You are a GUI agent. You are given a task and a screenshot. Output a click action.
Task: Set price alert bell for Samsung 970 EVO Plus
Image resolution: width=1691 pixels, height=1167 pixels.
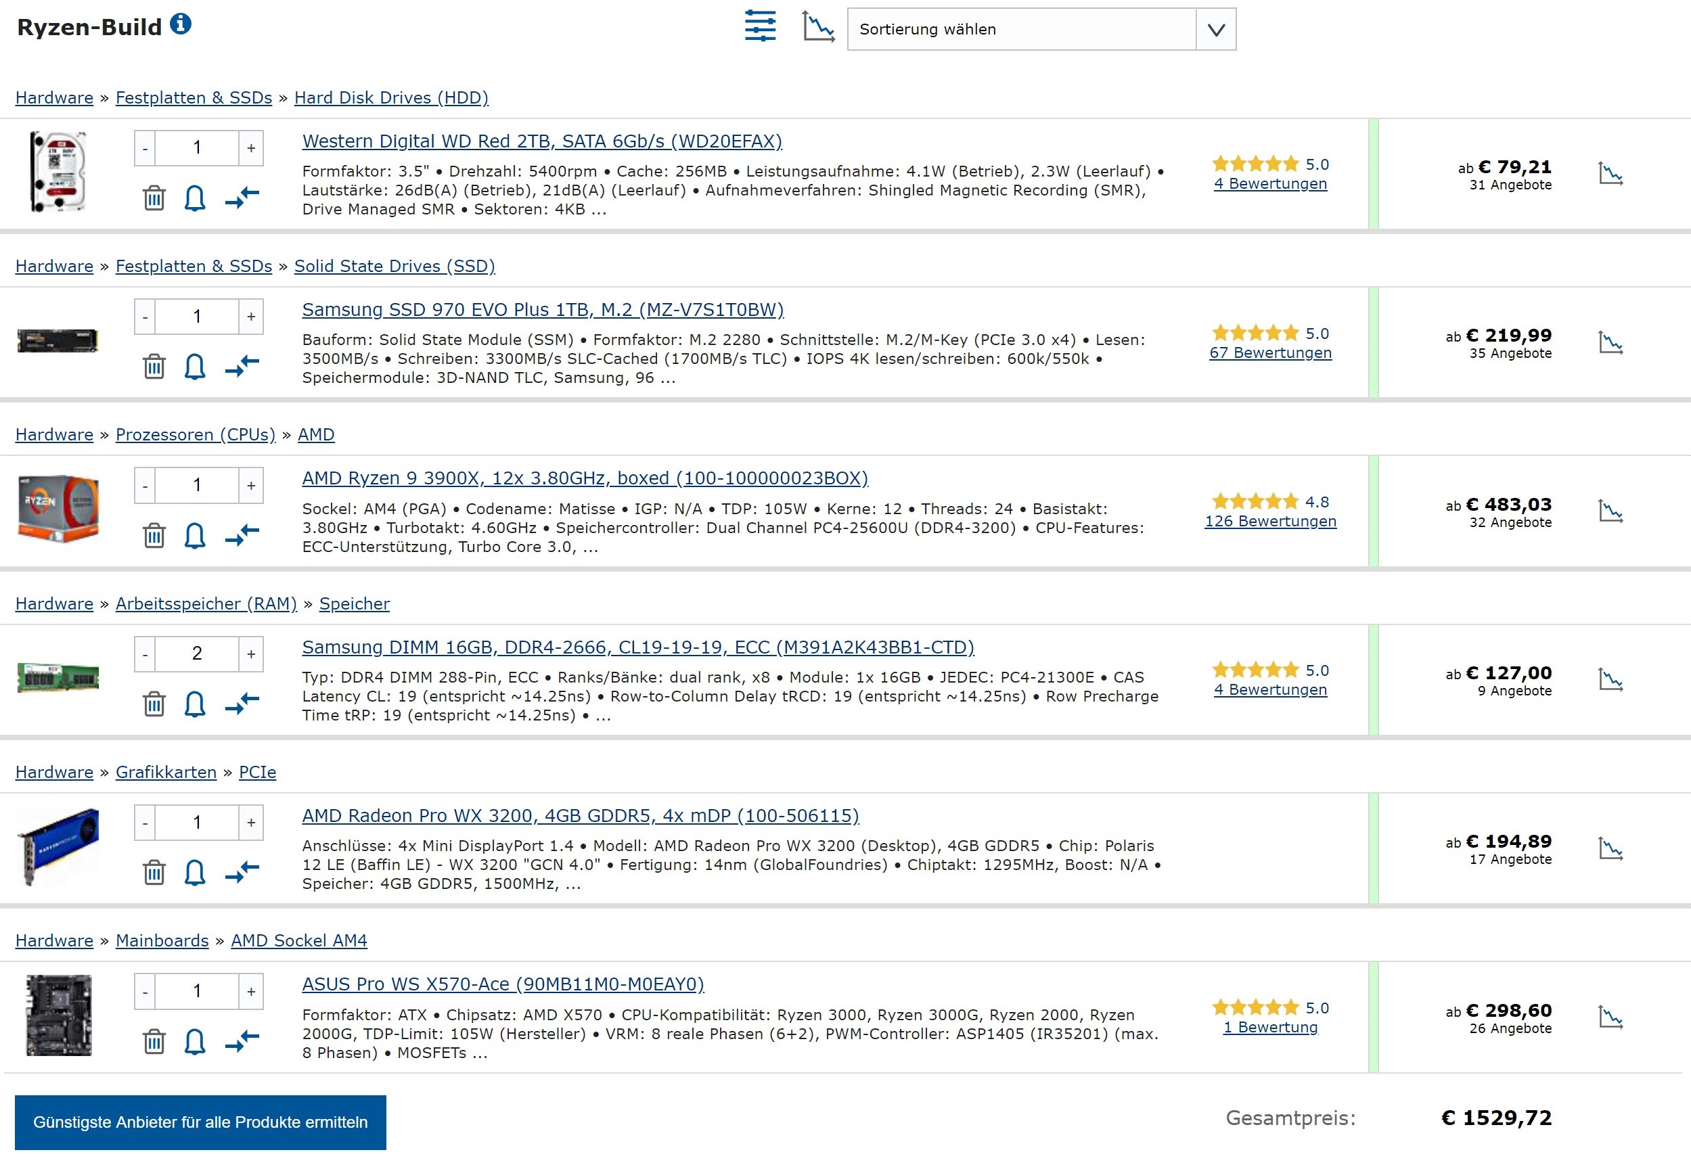point(195,367)
